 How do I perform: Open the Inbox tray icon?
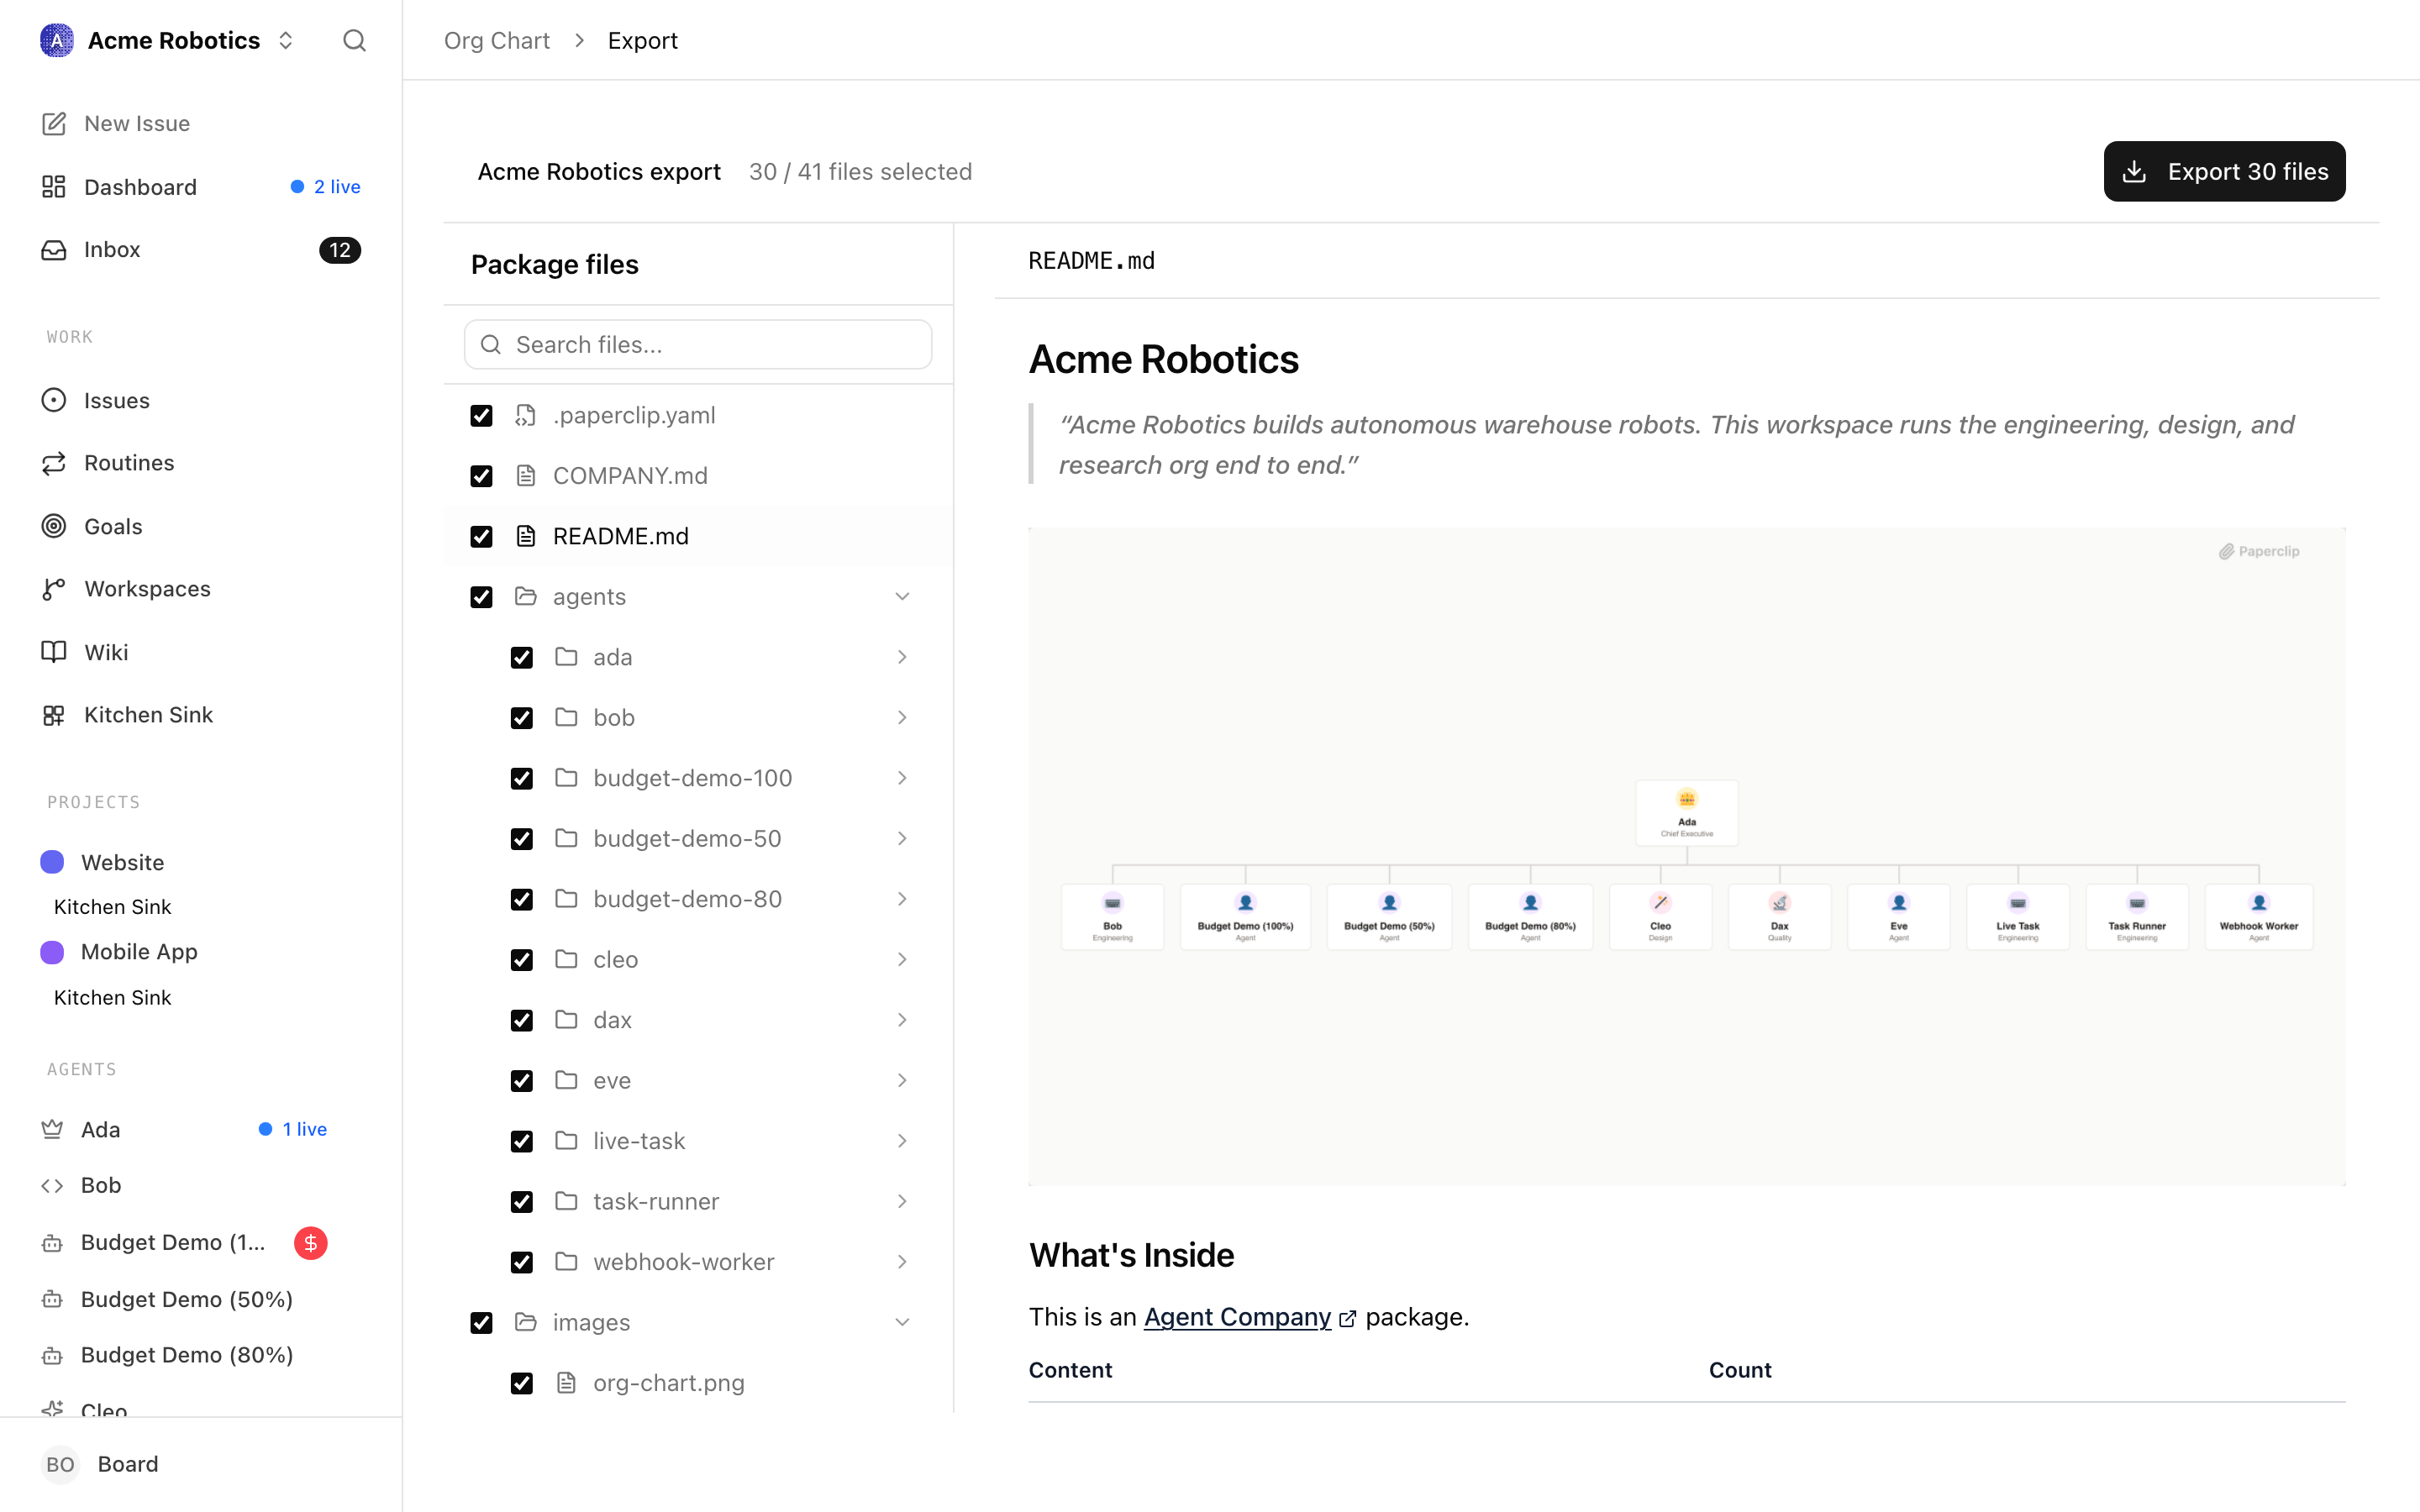(x=54, y=250)
